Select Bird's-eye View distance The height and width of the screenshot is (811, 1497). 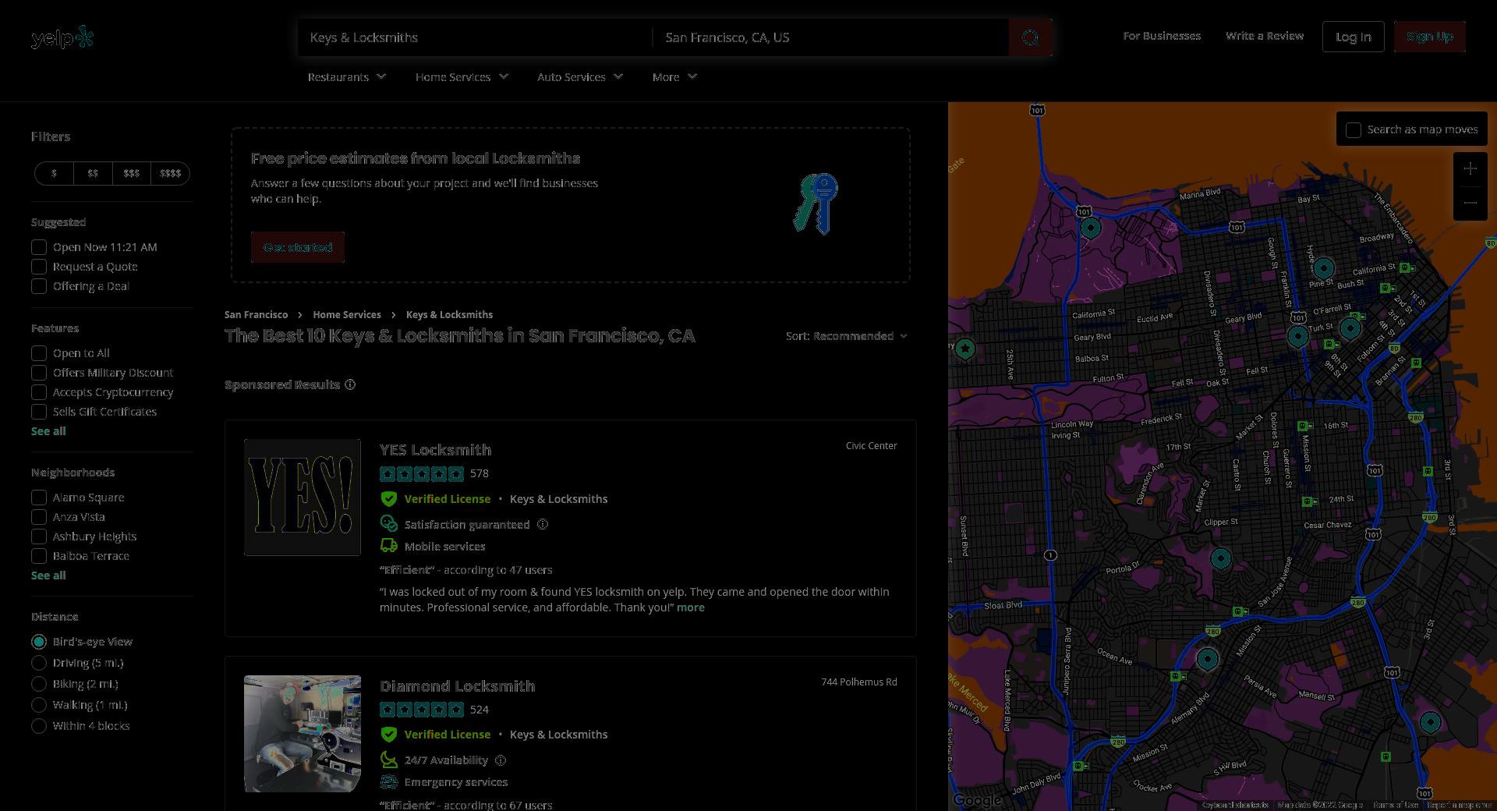coord(39,642)
